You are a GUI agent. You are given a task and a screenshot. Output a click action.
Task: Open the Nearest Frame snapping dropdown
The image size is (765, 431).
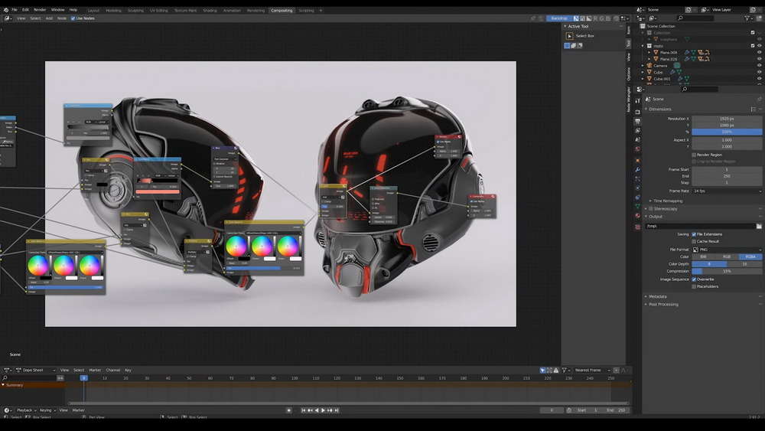pyautogui.click(x=592, y=370)
